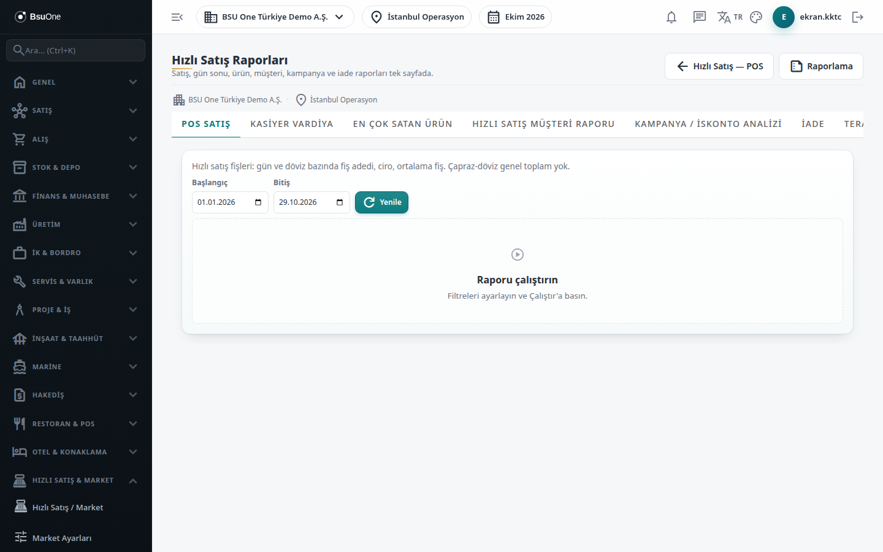Switch to the KASİYER VARDİYA tab
The image size is (883, 552).
coord(292,124)
